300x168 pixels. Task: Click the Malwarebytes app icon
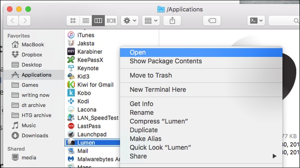click(71, 159)
